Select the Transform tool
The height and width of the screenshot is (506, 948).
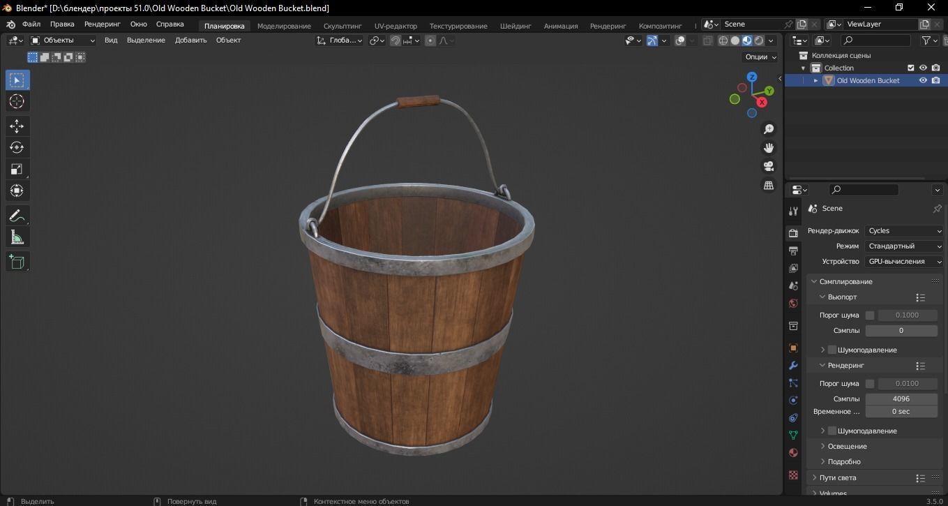17,191
